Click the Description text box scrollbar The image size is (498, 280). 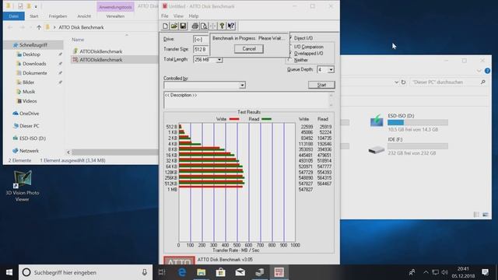click(x=331, y=100)
